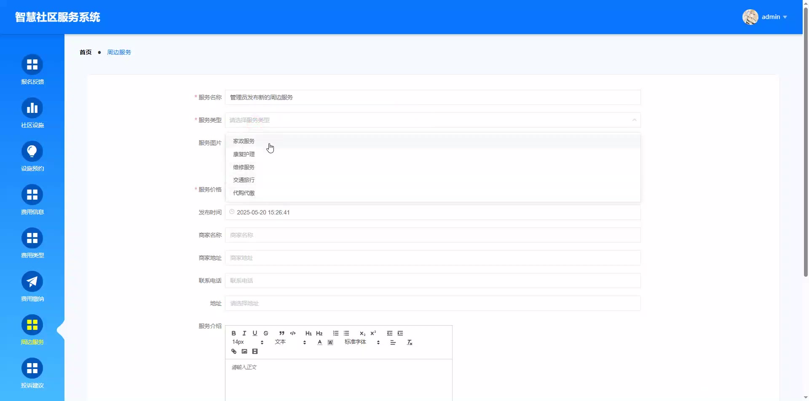Screen dimensions: 809x401
Task: Click the admin user avatar
Action: tap(750, 17)
